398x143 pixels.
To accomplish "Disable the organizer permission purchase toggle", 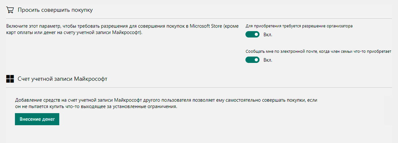I will point(252,34).
